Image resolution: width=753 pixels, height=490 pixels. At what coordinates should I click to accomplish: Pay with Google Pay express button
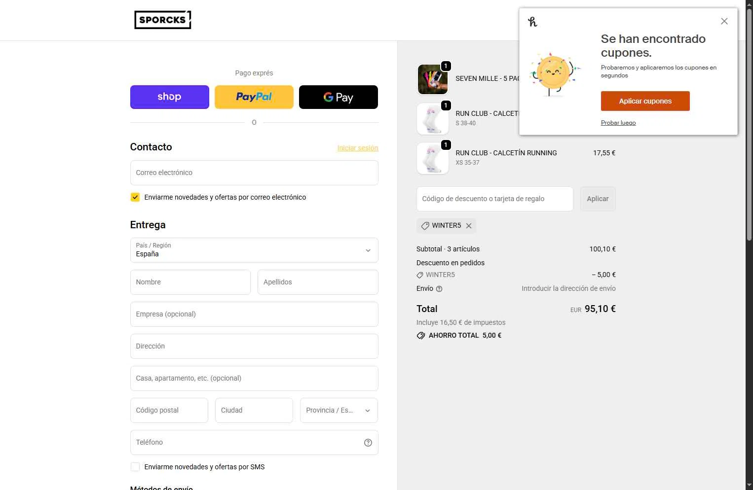339,97
